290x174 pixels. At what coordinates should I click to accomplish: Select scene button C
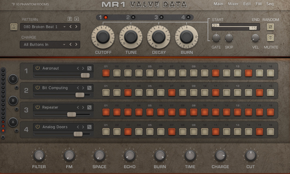pos(13,79)
